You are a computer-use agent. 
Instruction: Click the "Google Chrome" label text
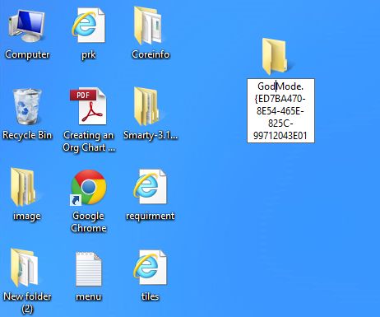click(x=88, y=221)
